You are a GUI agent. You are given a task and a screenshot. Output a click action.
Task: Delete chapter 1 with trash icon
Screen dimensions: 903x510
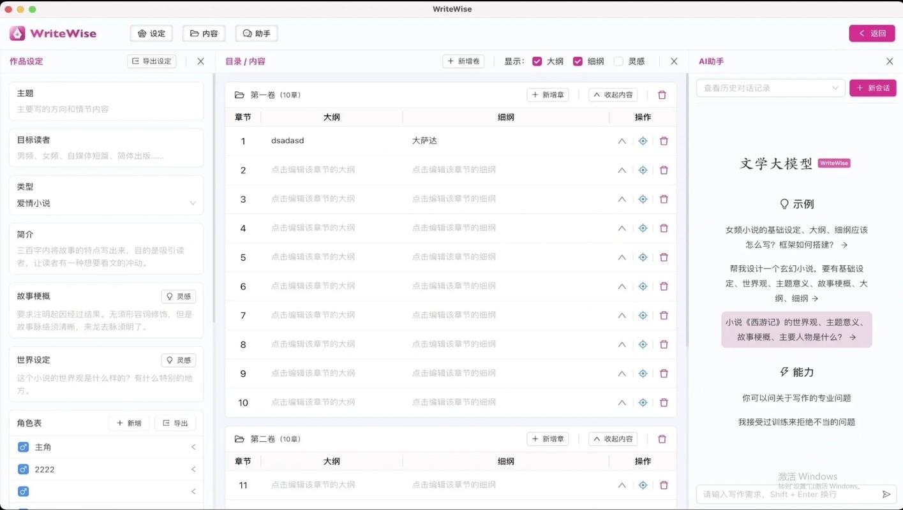point(664,141)
